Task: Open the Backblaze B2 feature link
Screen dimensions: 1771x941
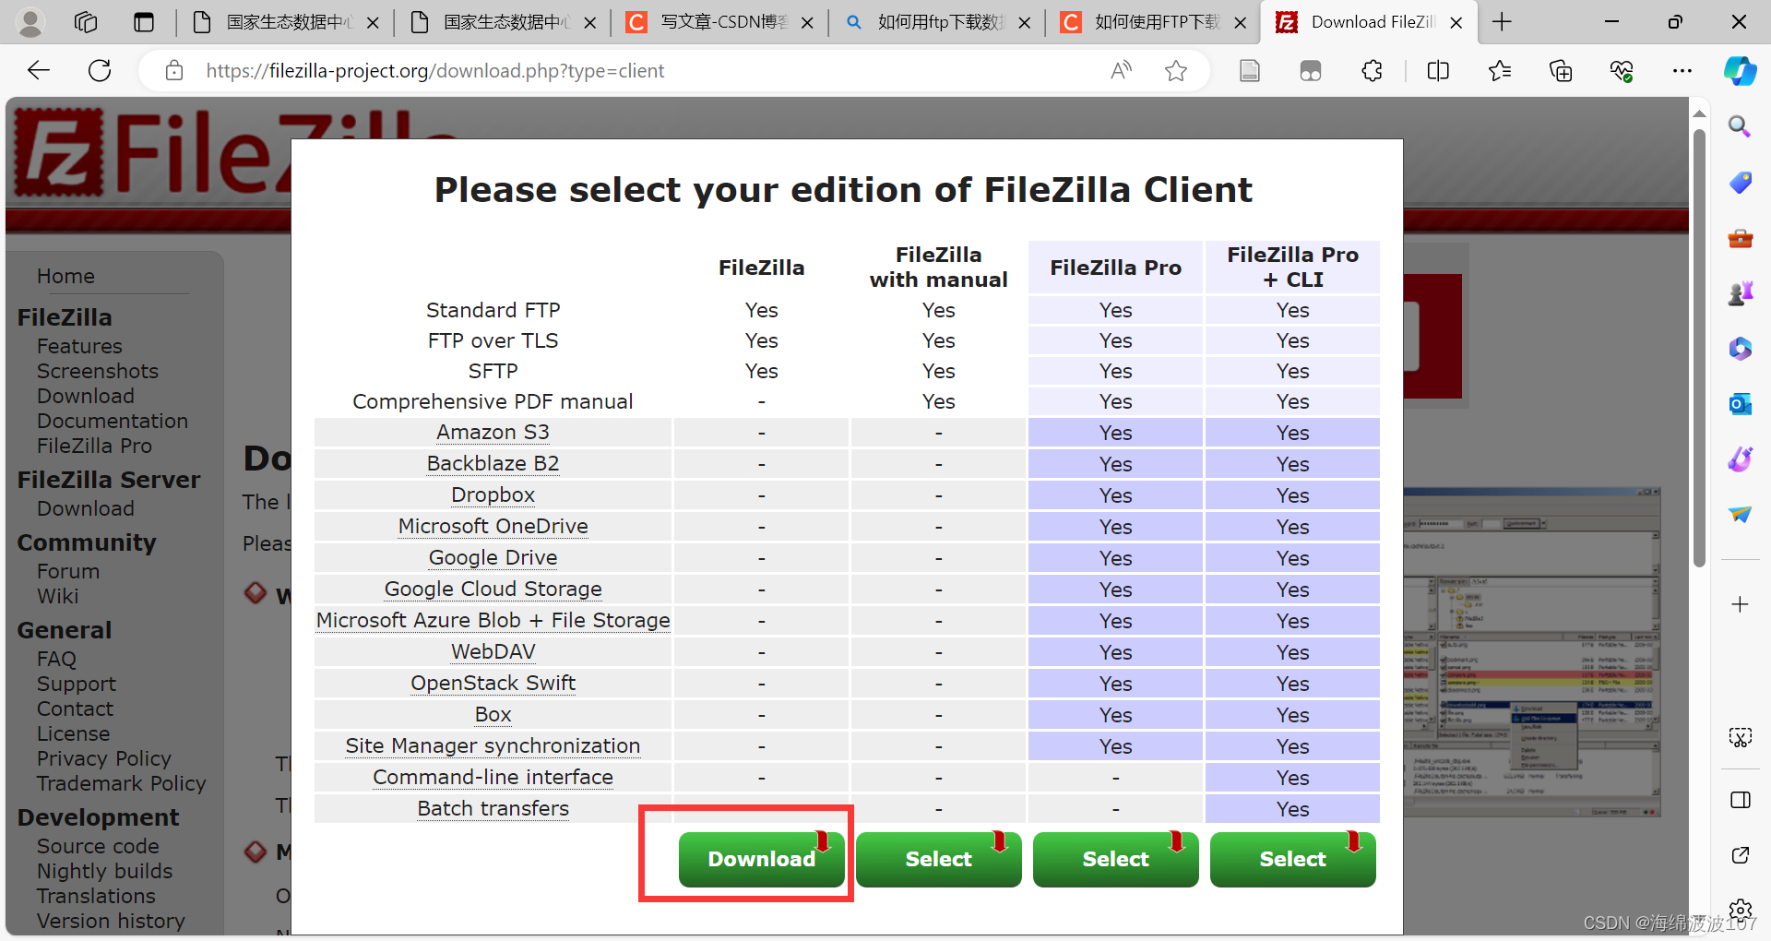Action: click(493, 464)
